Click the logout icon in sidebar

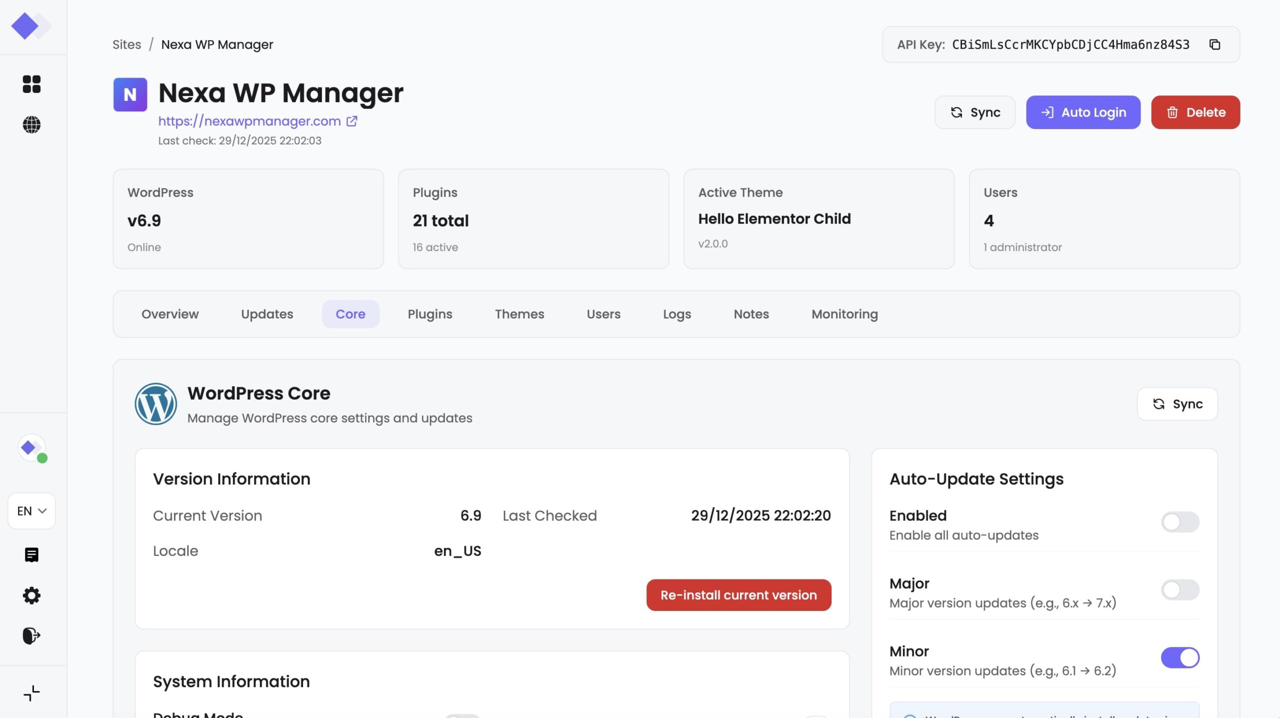[31, 635]
